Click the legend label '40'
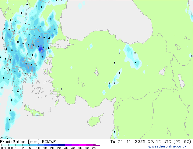193x149 pixels. coord(80,148)
